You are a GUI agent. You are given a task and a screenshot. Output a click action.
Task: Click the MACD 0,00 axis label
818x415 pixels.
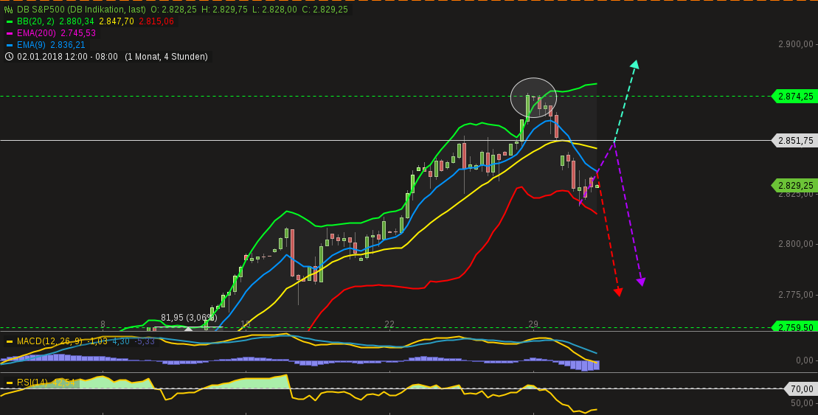(x=805, y=360)
